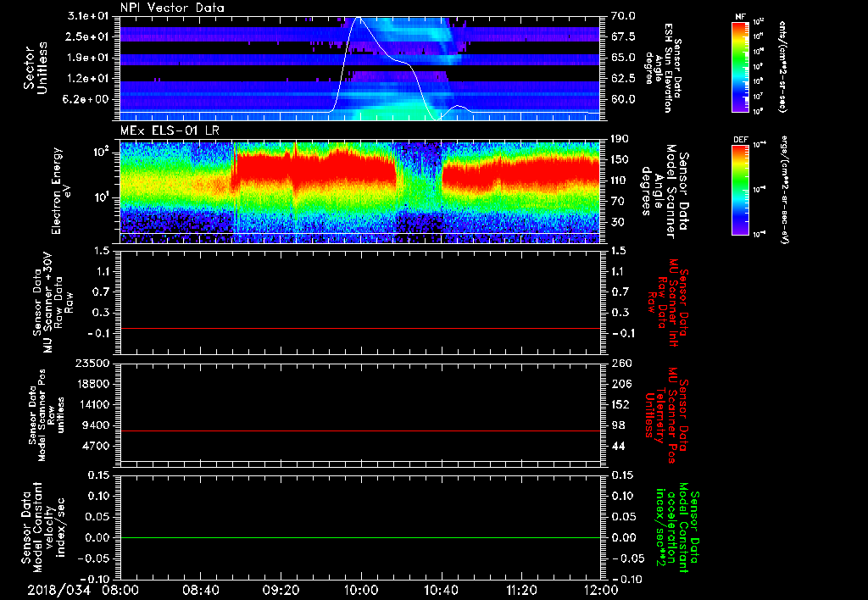Click the 4700 scanner position tick label

coord(95,446)
